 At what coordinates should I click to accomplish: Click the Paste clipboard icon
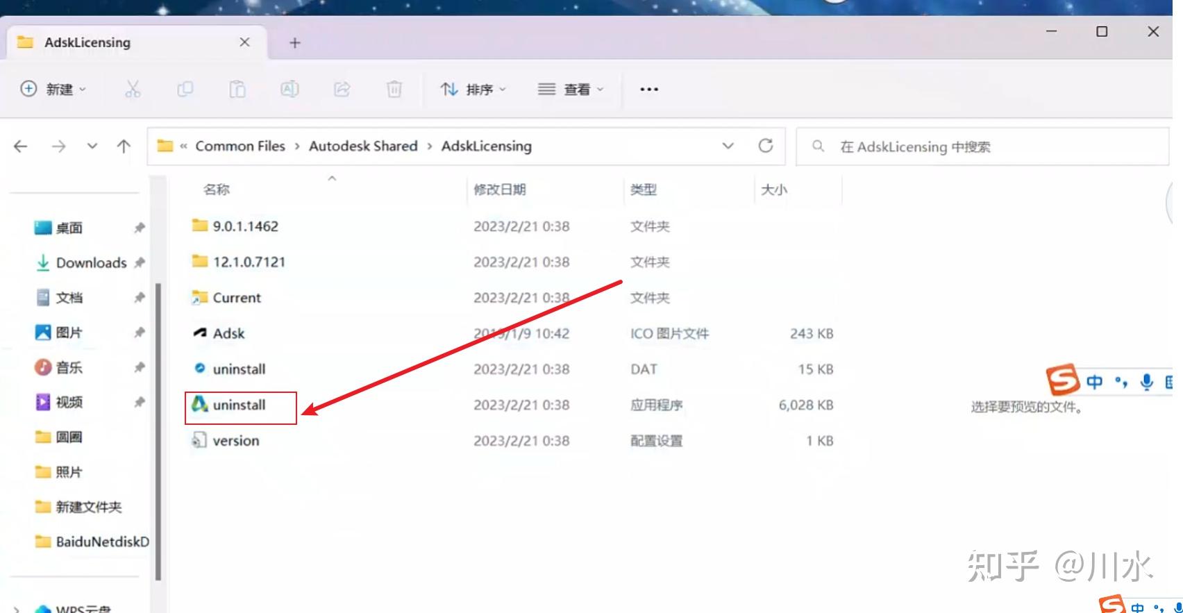237,89
